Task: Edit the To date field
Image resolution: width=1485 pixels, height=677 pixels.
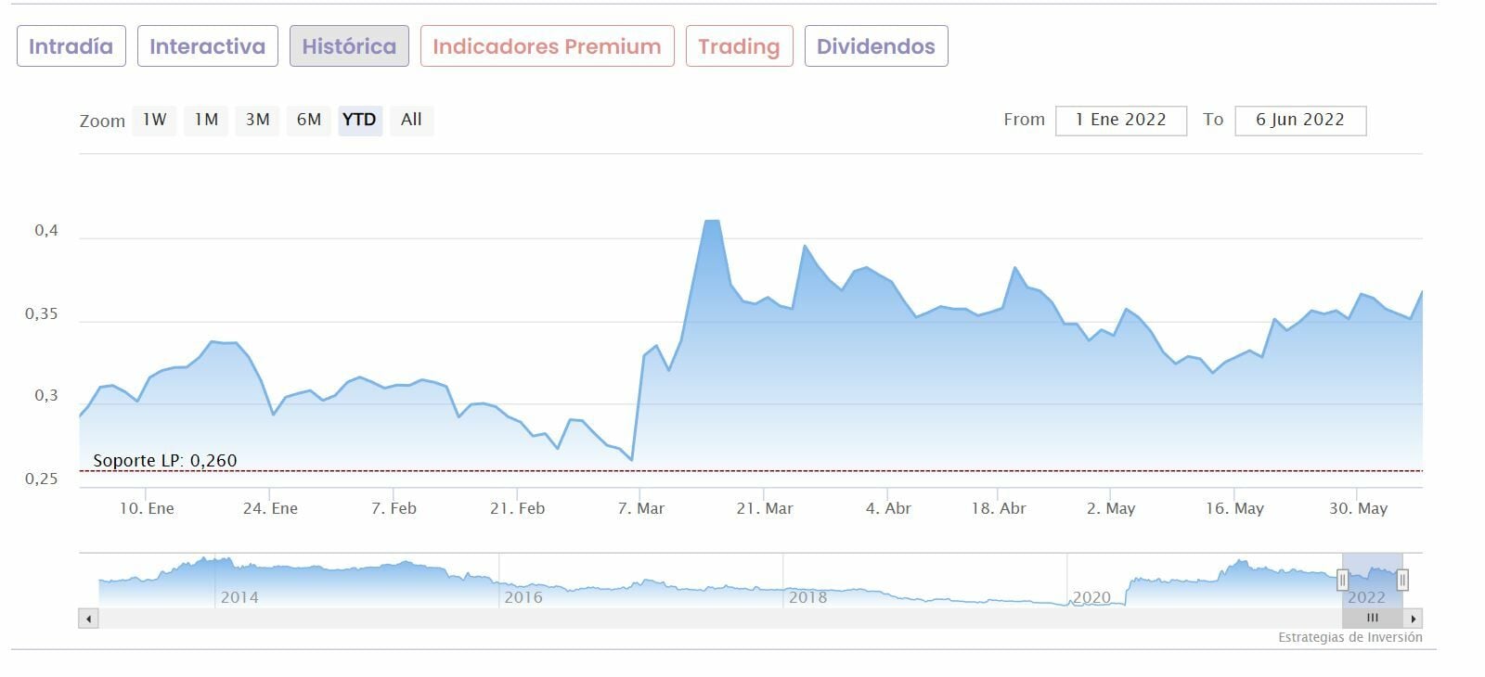Action: [1299, 120]
